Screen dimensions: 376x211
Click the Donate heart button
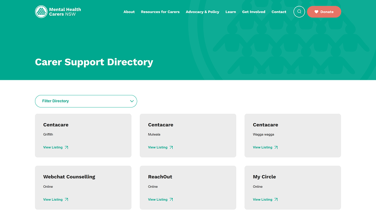coord(324,12)
